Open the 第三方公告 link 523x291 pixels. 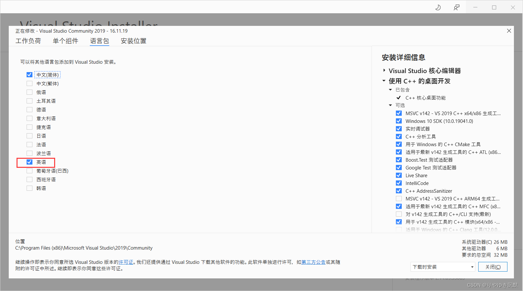click(x=314, y=262)
